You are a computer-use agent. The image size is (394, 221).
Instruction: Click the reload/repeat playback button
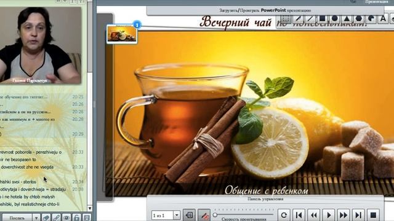click(x=284, y=215)
